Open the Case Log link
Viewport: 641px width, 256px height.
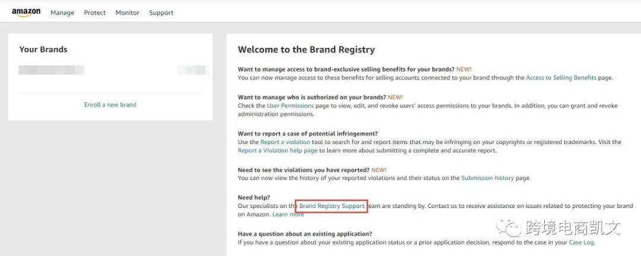click(x=581, y=242)
